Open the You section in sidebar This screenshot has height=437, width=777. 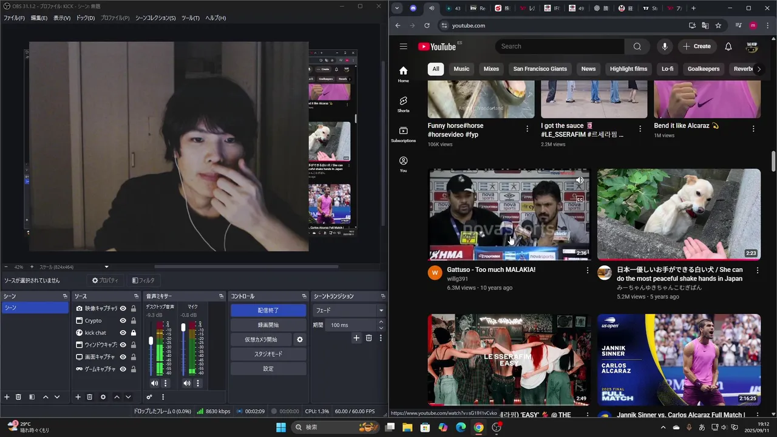tap(403, 164)
